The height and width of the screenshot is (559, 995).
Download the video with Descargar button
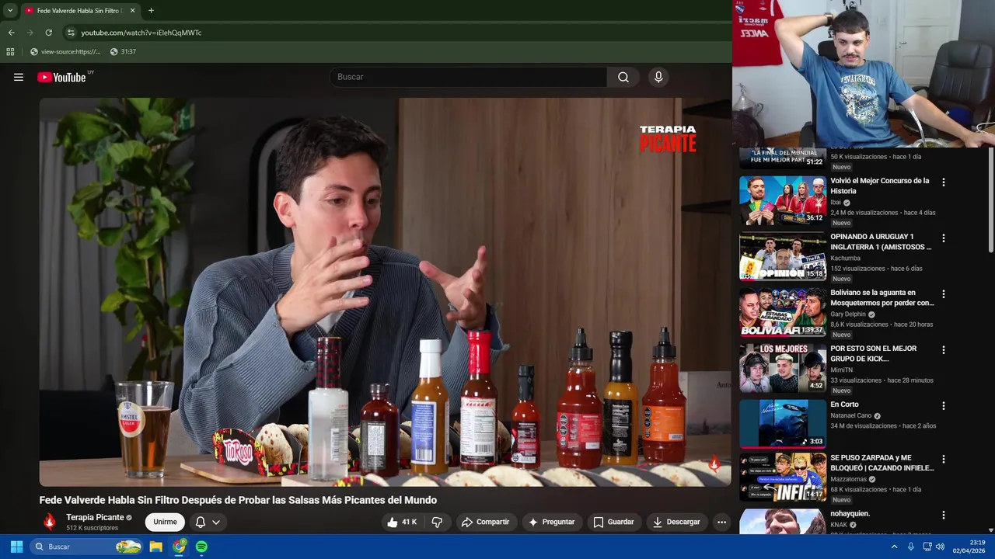(676, 522)
